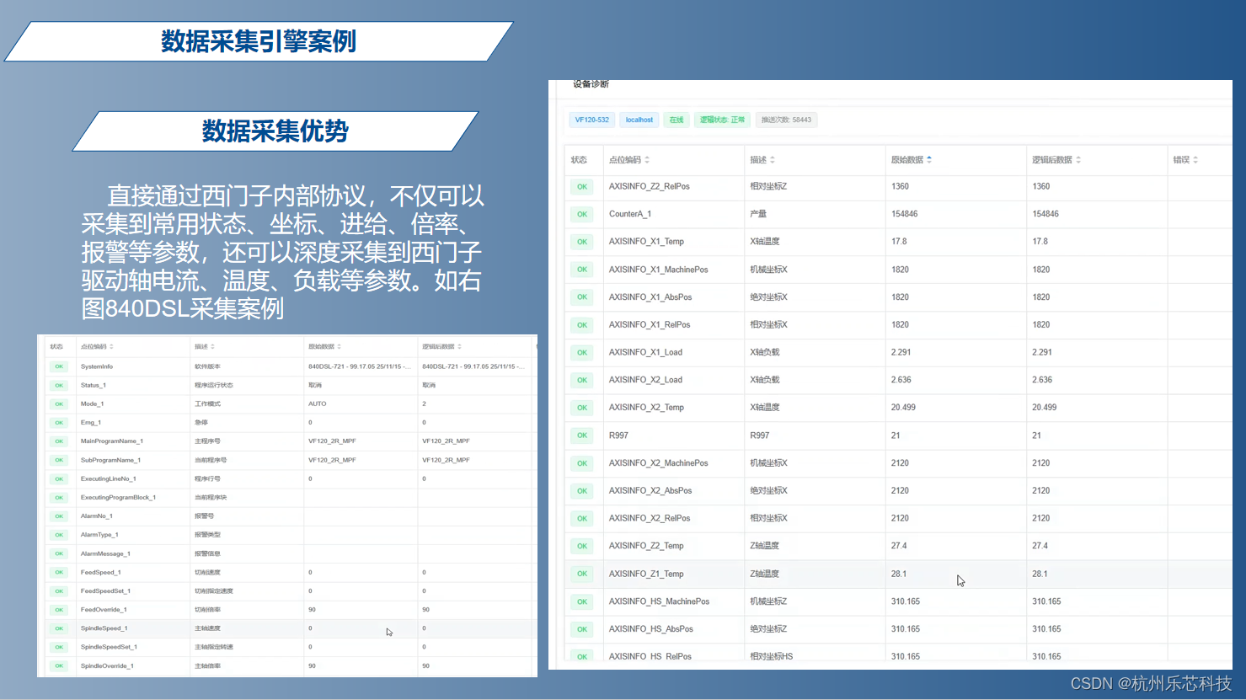Select the 状态 header in the right table
Viewport: 1246px width, 700px height.
pyautogui.click(x=579, y=160)
